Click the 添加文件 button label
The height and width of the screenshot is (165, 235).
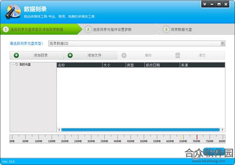(x=94, y=55)
